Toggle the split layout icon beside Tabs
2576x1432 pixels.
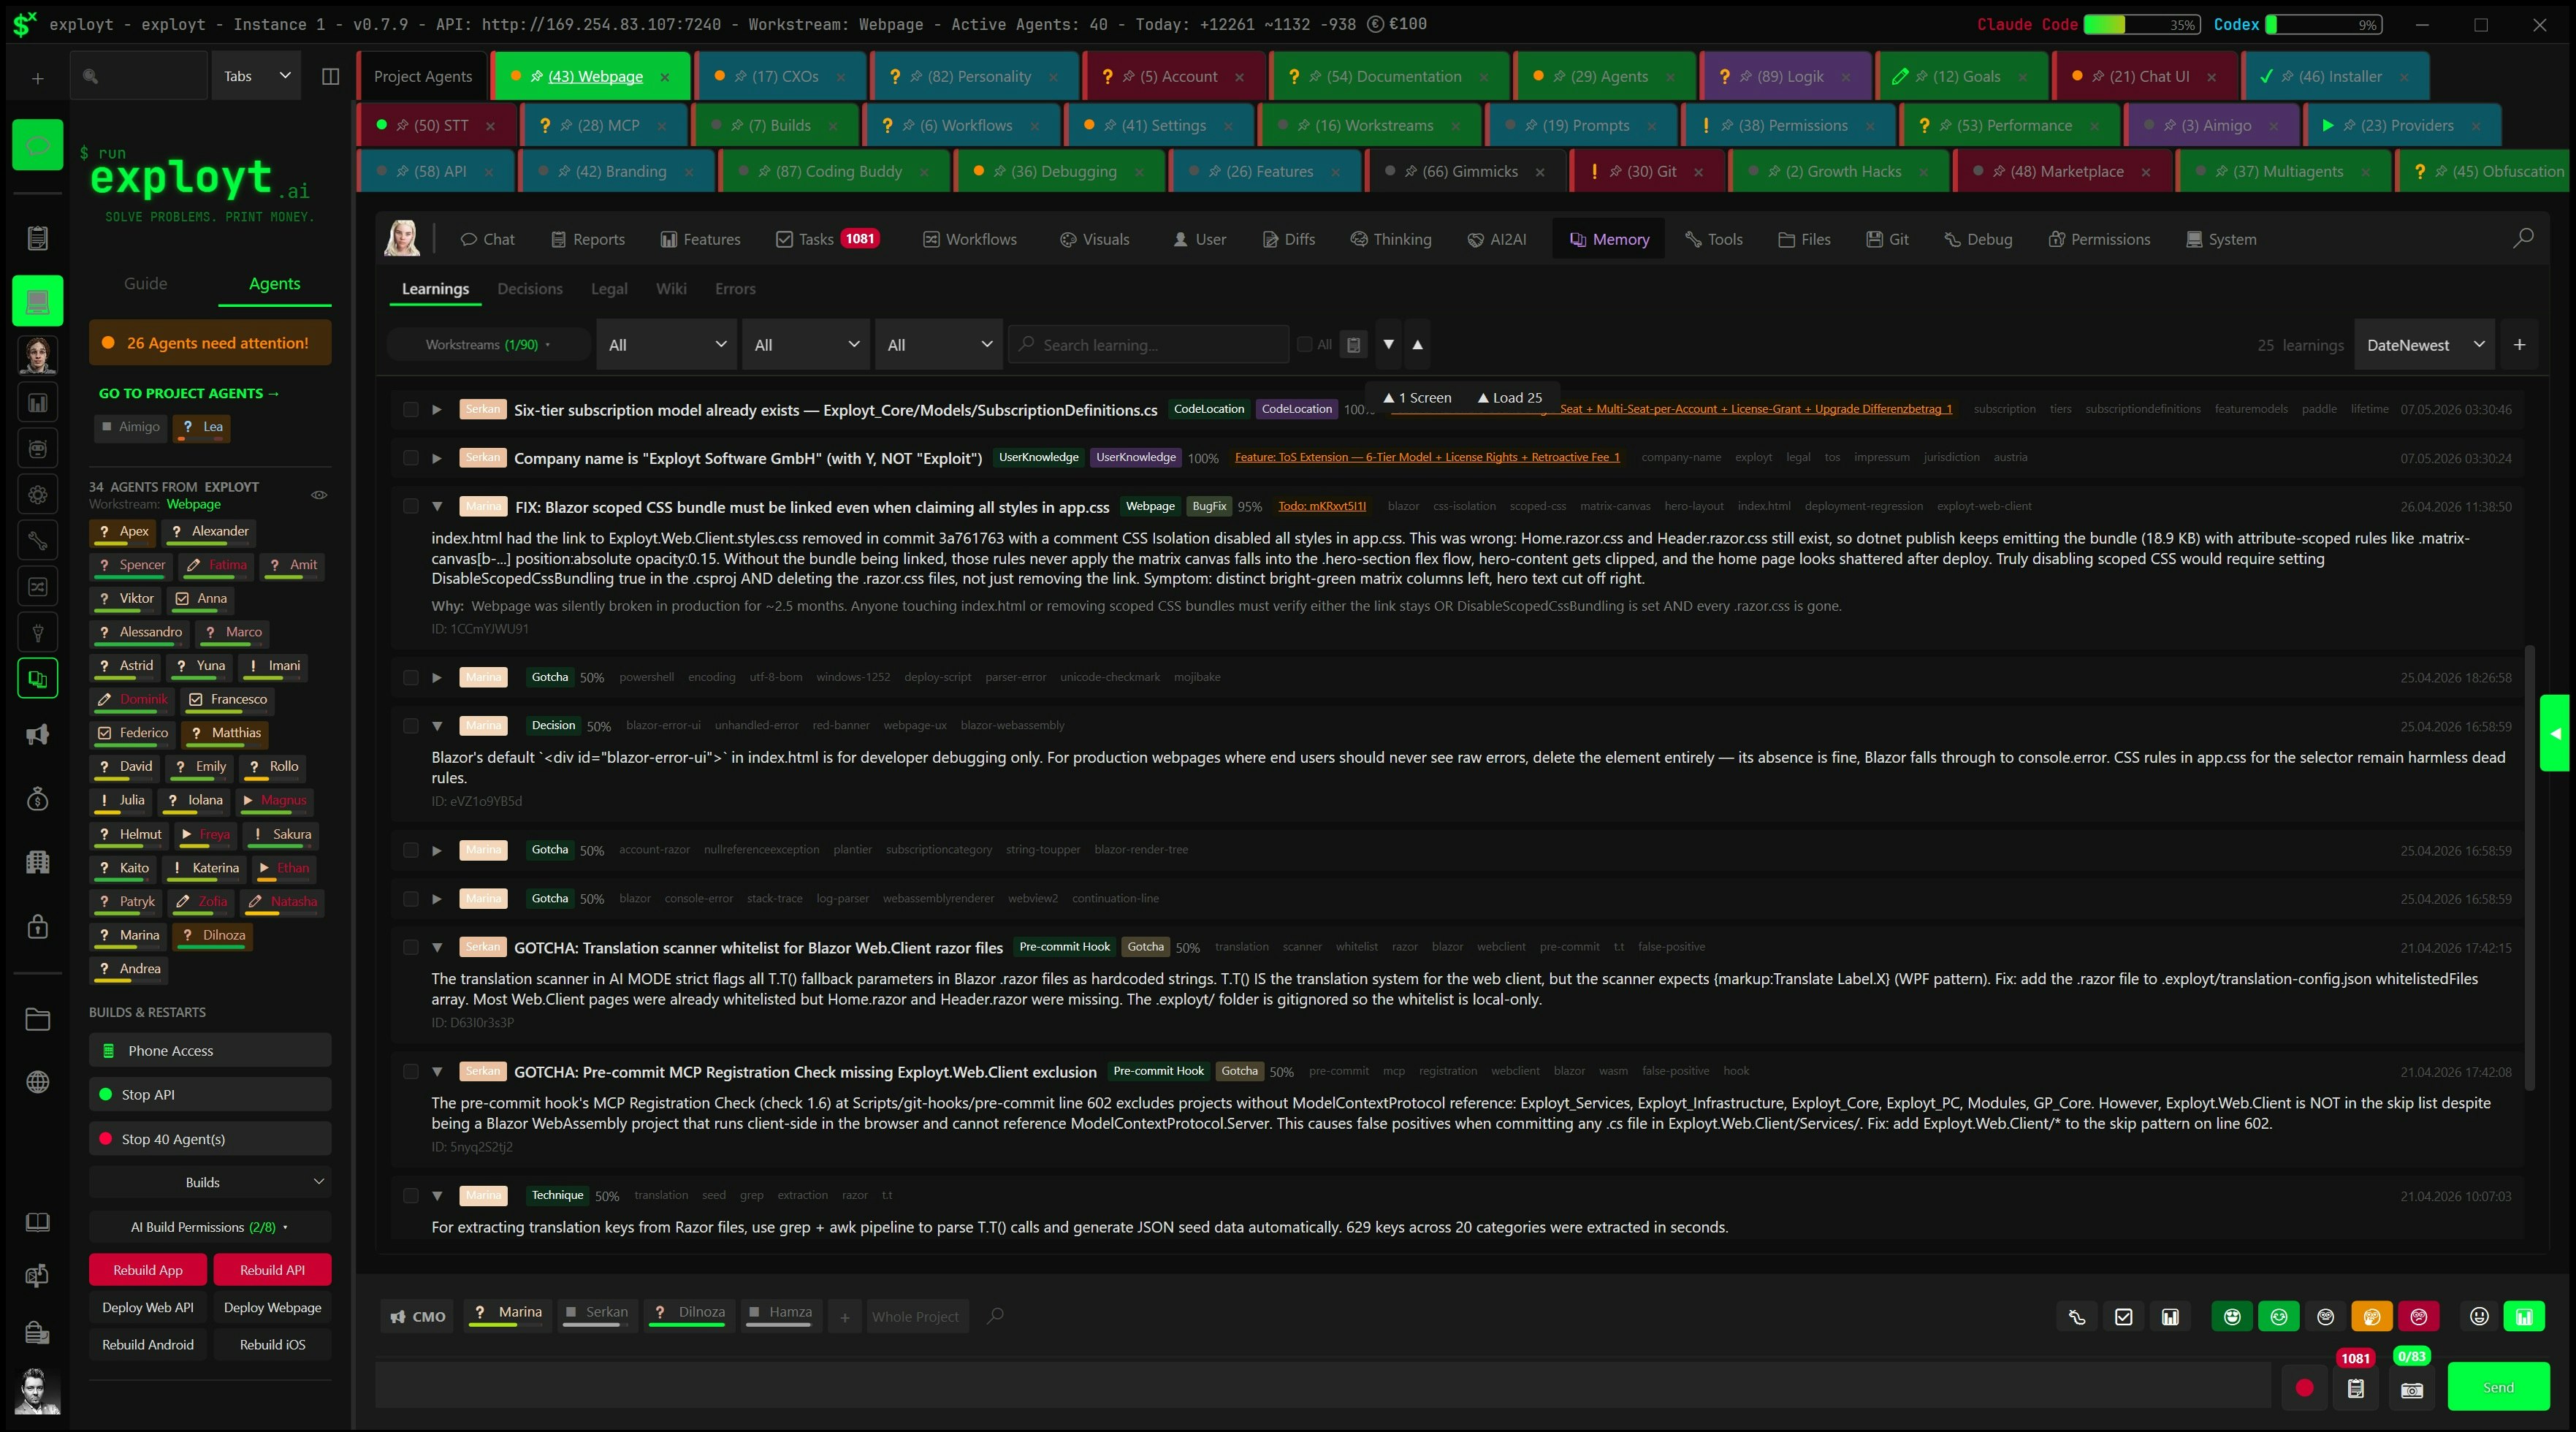[x=331, y=77]
